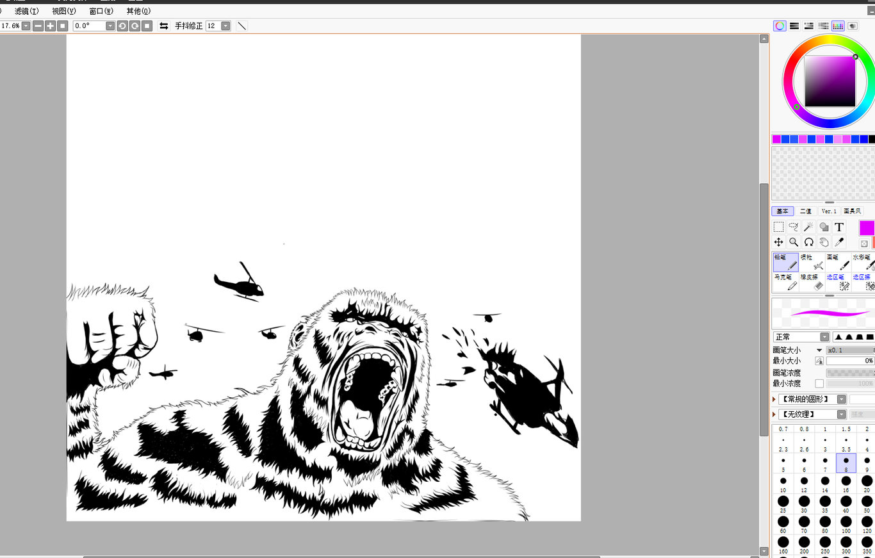The height and width of the screenshot is (558, 875).
Task: Select the hand pan tool
Action: [824, 242]
